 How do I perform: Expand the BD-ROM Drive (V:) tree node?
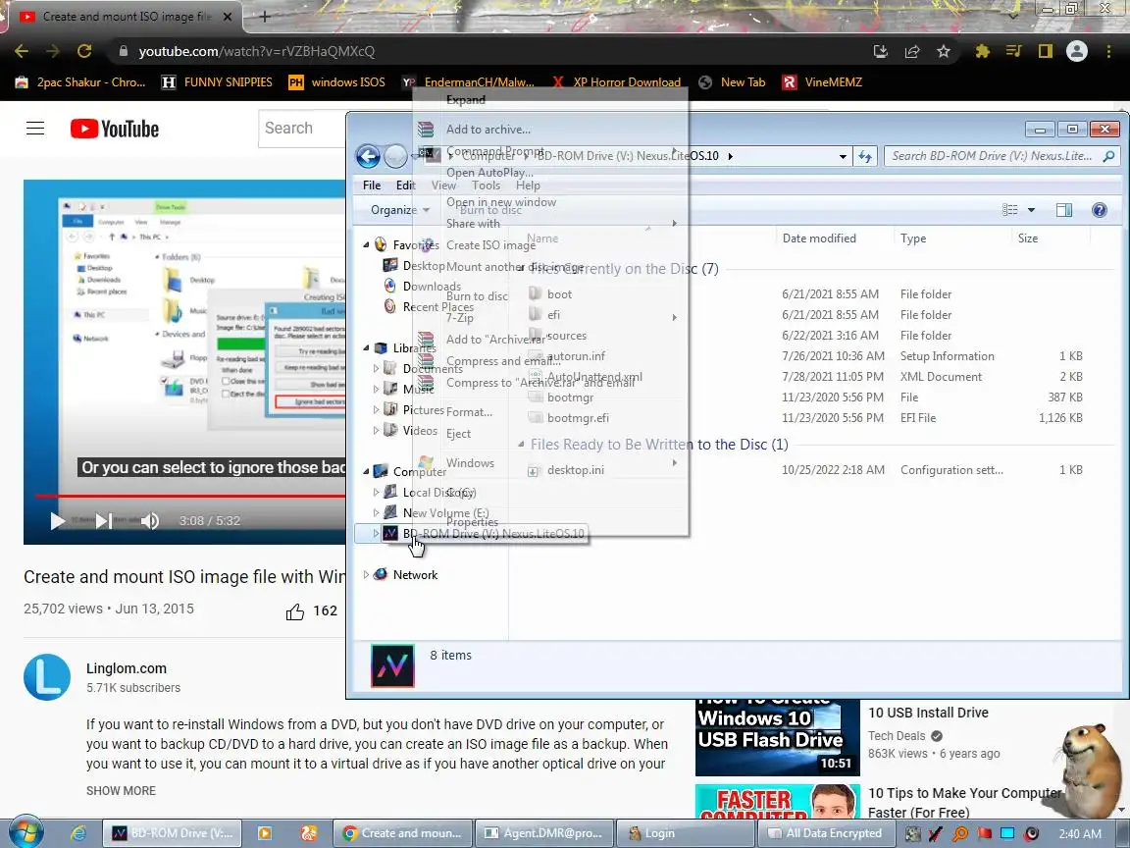coord(376,534)
